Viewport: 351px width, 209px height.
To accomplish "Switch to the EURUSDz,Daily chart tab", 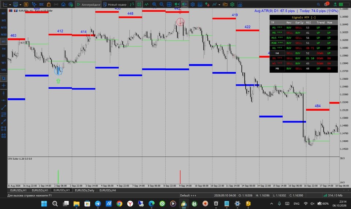I will pyautogui.click(x=84, y=190).
